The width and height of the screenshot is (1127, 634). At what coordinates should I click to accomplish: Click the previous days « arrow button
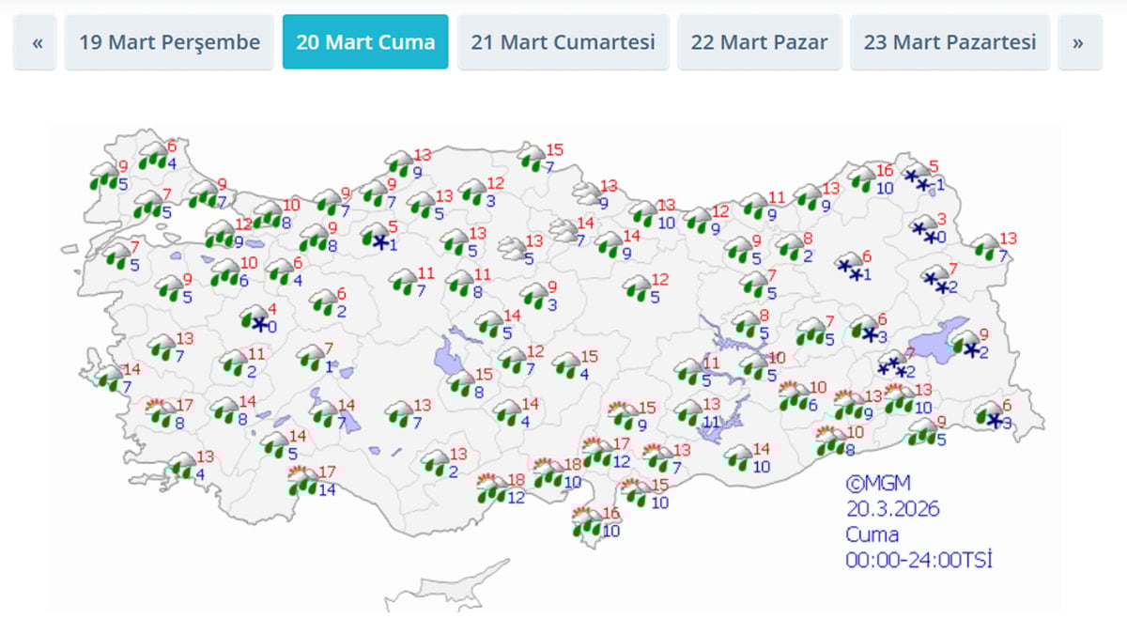pos(38,42)
